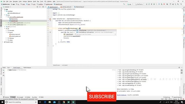Open the Refactor menu
The height and width of the screenshot is (104, 185).
30,1
